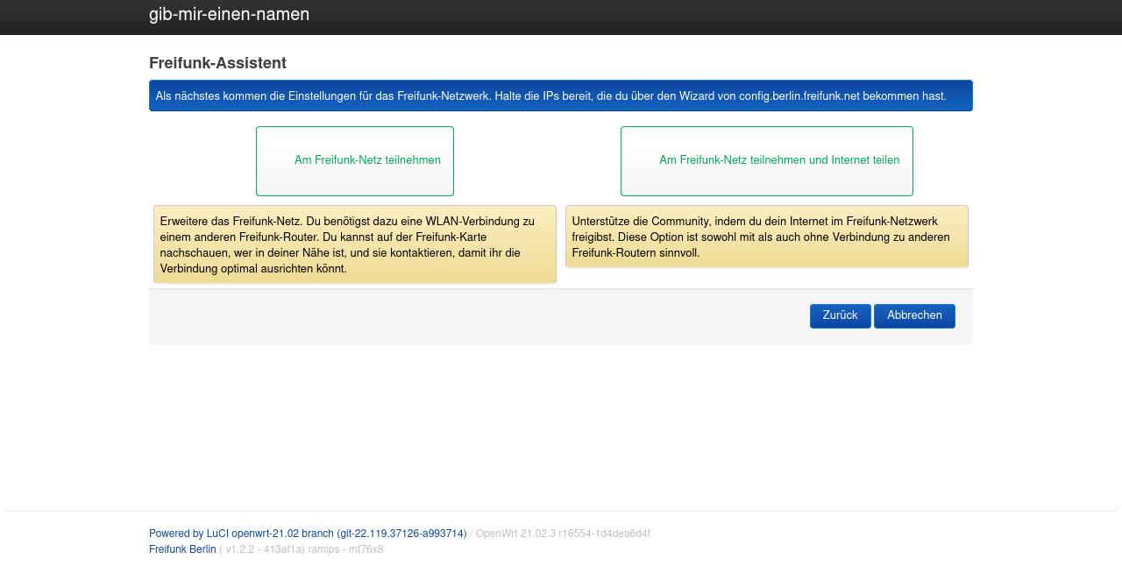Go back with the Zurück button
The width and height of the screenshot is (1122, 573).
coord(840,315)
